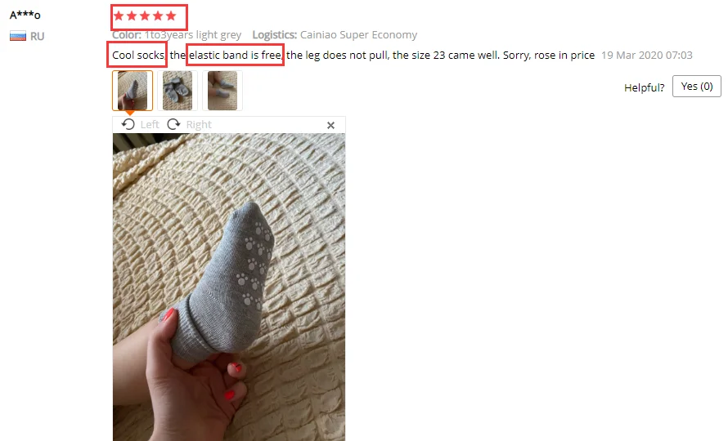Image resolution: width=728 pixels, height=441 pixels.
Task: Close the enlarged review photo viewer
Action: pos(330,125)
